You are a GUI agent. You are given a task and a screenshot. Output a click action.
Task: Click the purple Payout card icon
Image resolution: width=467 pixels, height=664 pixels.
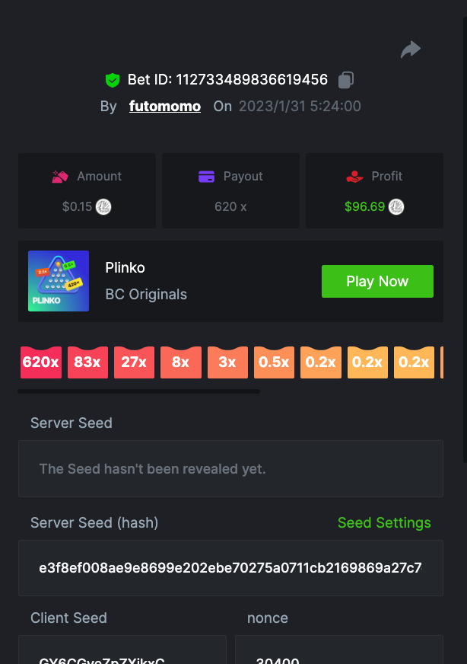(x=206, y=177)
